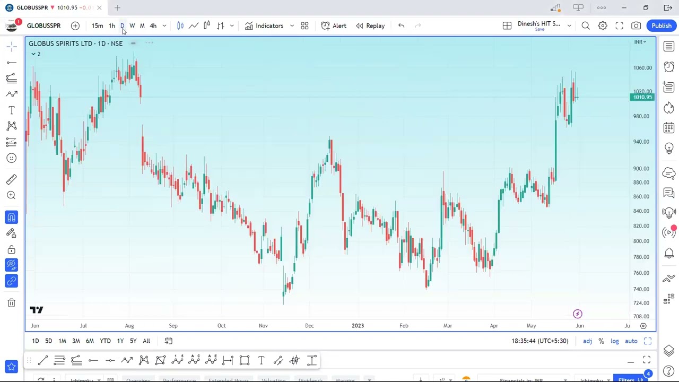The image size is (679, 382).
Task: Toggle the favorites star toolbar
Action: coord(11,367)
